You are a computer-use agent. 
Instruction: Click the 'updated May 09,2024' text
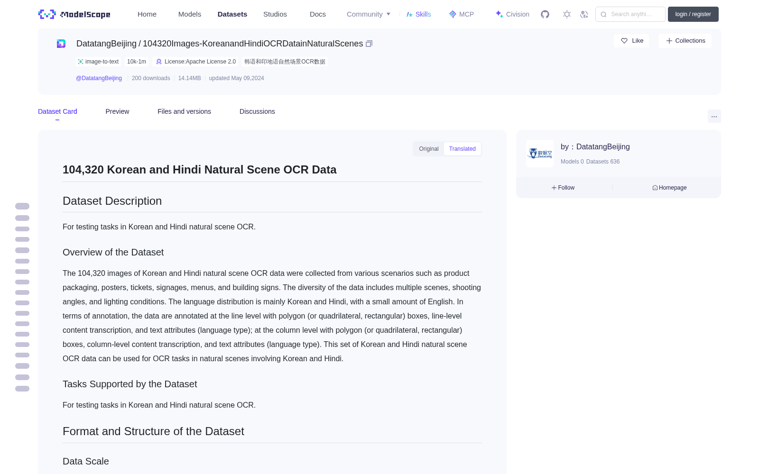coord(237,78)
